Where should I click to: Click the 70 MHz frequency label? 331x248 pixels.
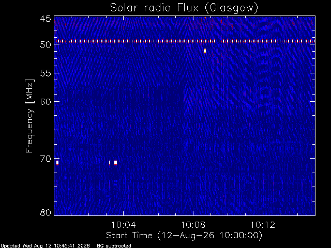pos(46,159)
